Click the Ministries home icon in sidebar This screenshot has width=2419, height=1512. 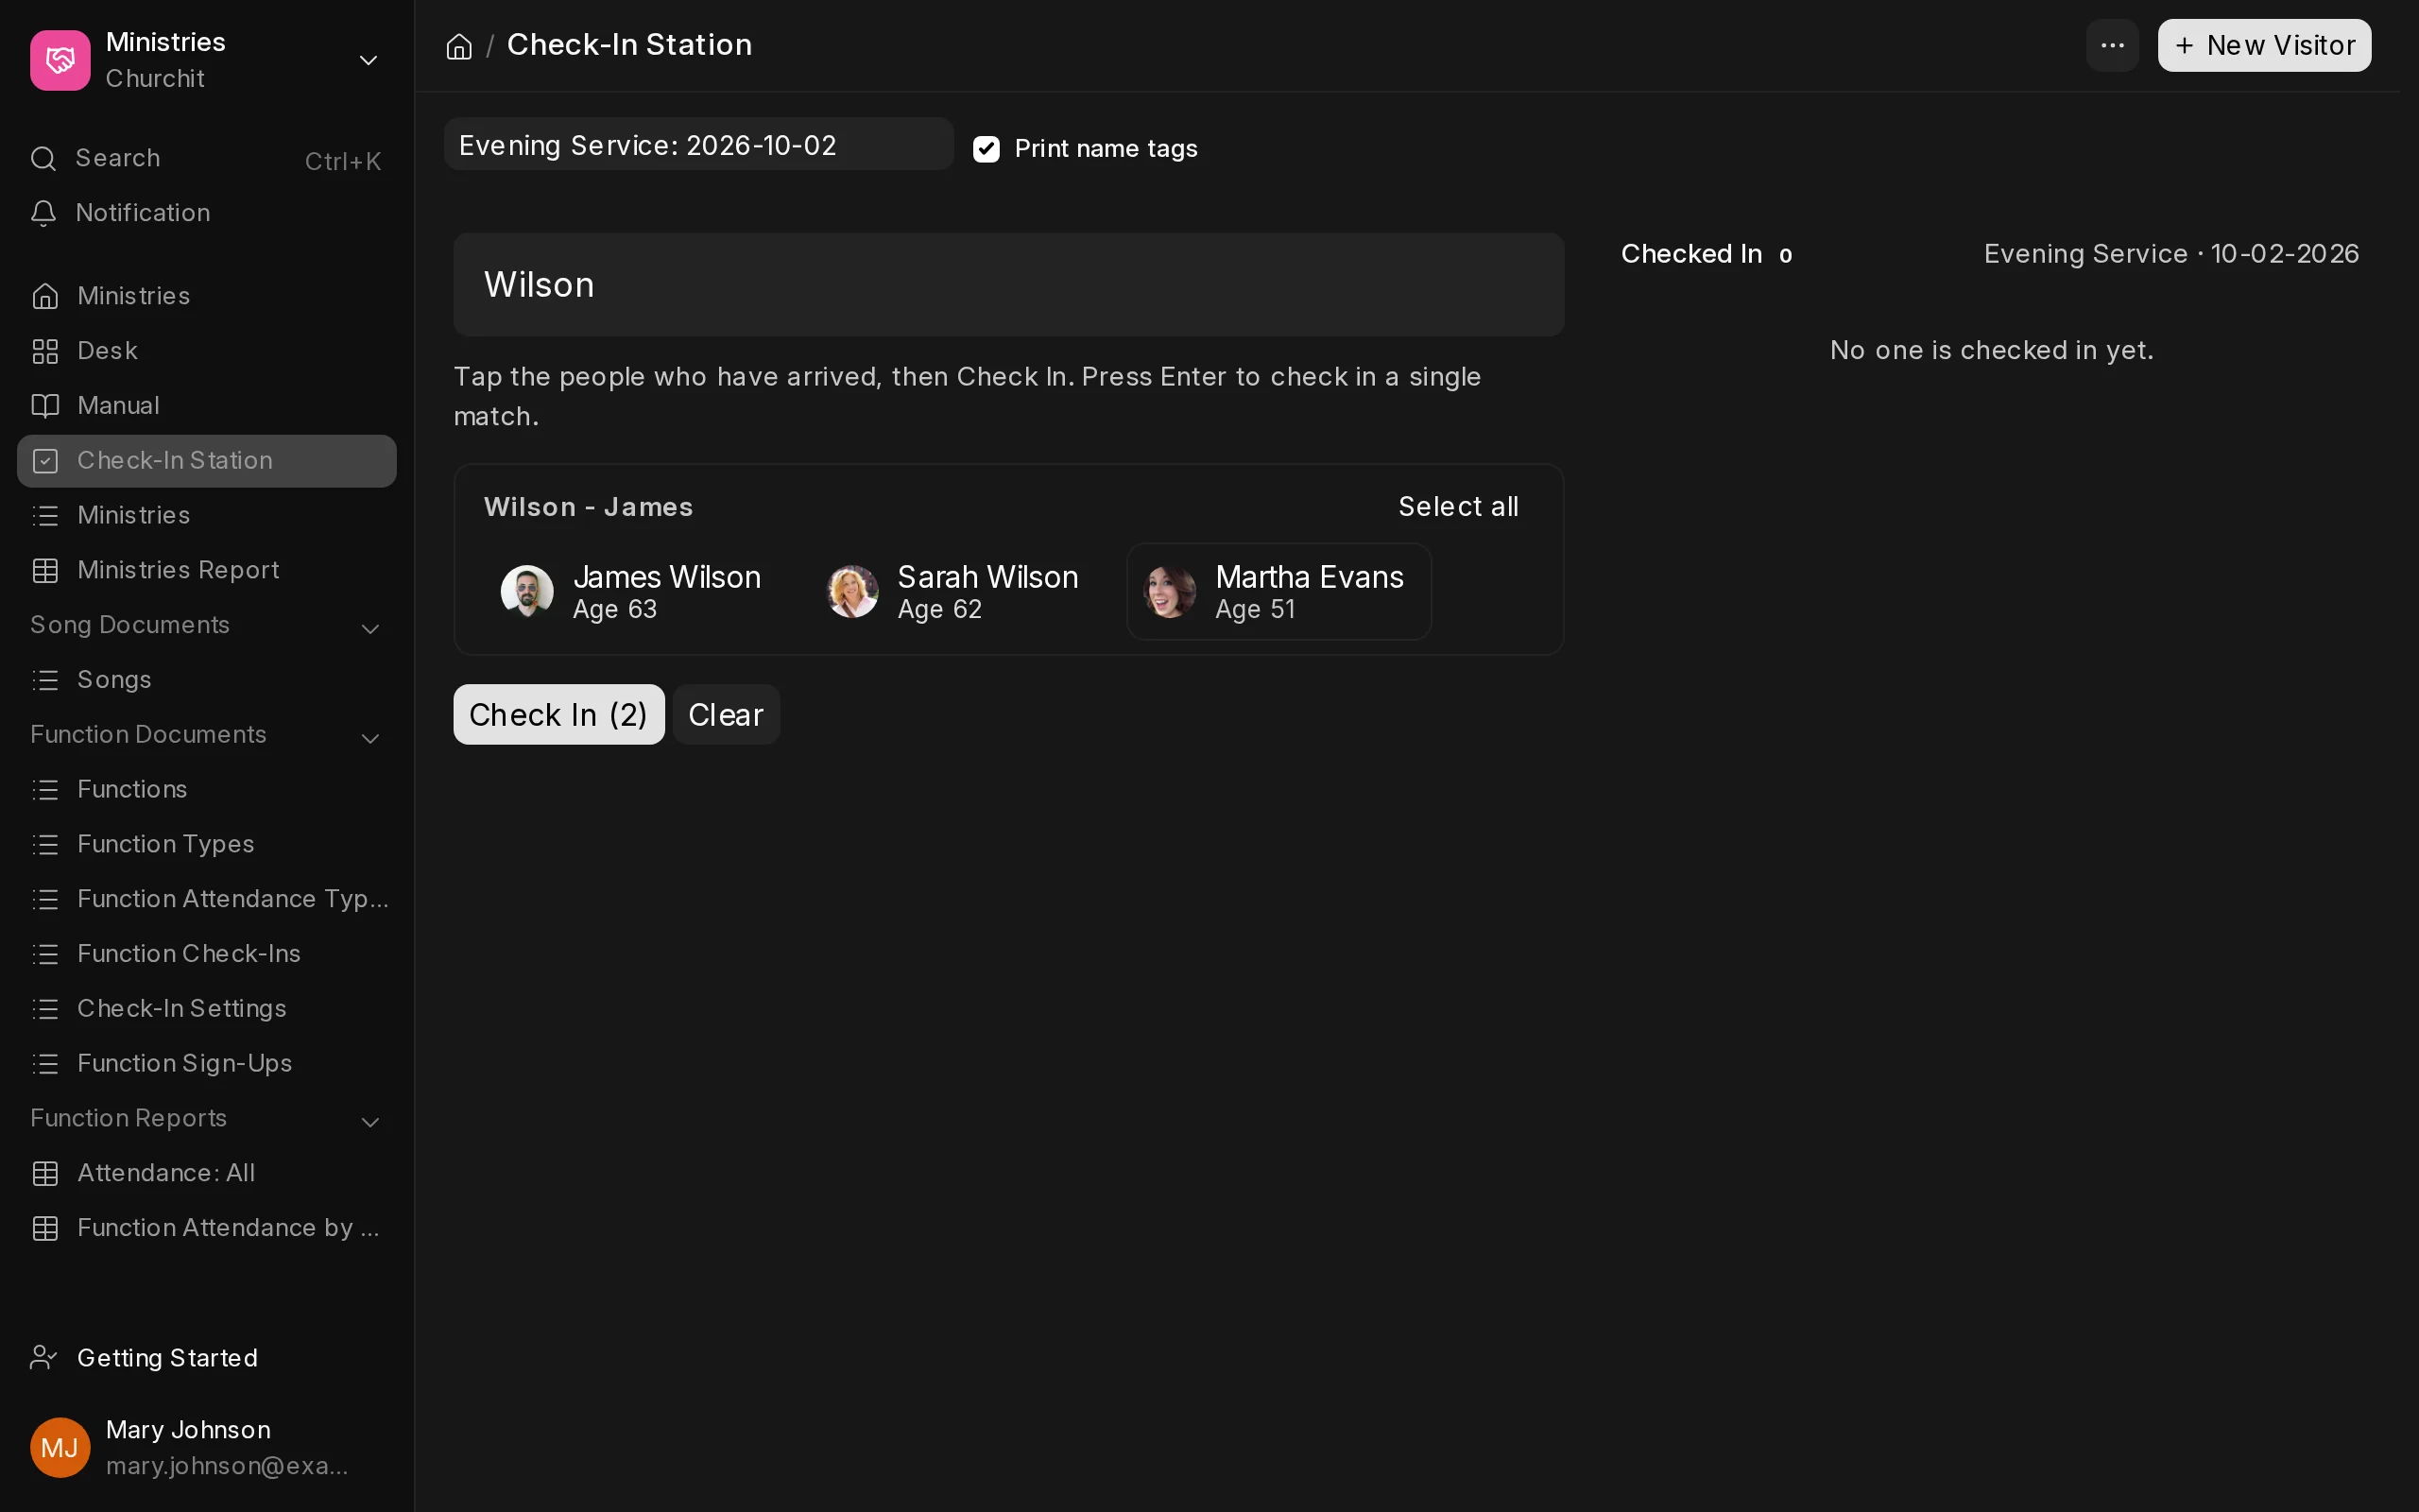(45, 296)
